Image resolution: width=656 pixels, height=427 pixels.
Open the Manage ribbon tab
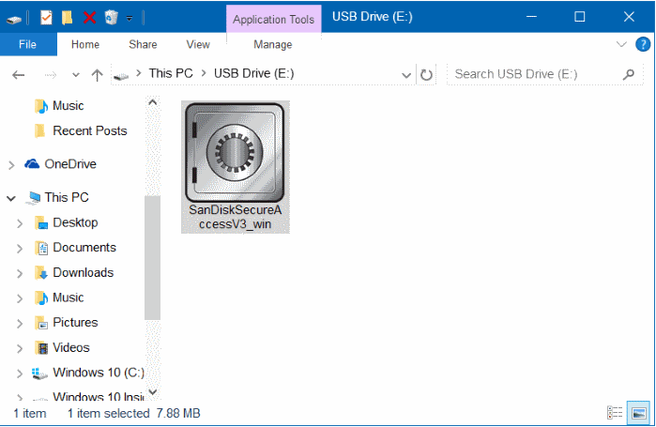click(x=273, y=44)
